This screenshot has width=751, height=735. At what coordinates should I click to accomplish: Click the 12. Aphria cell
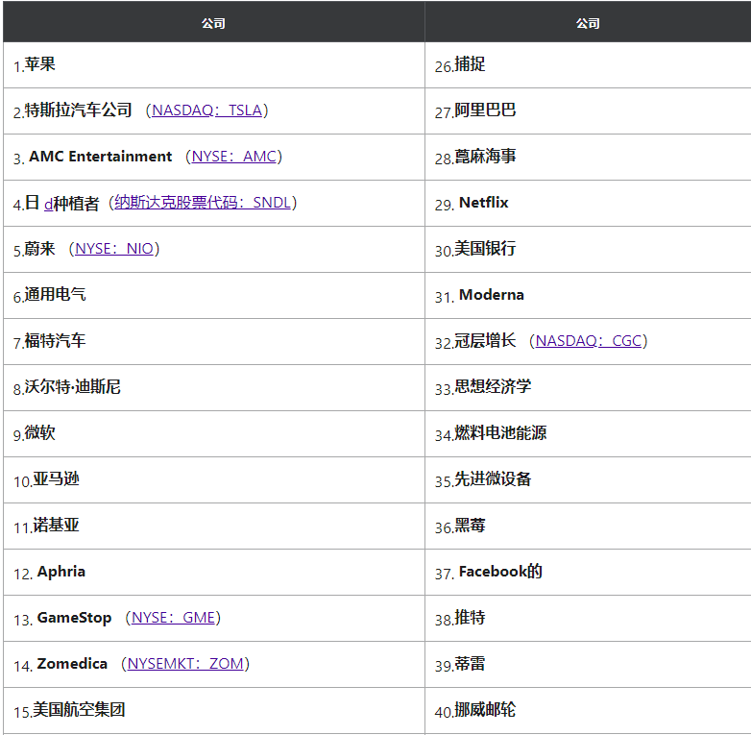(213, 572)
